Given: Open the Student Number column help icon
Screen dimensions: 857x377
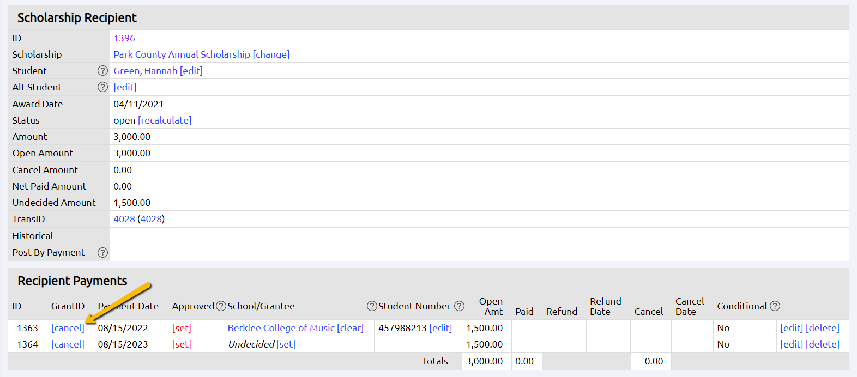Looking at the screenshot, I should click(460, 306).
